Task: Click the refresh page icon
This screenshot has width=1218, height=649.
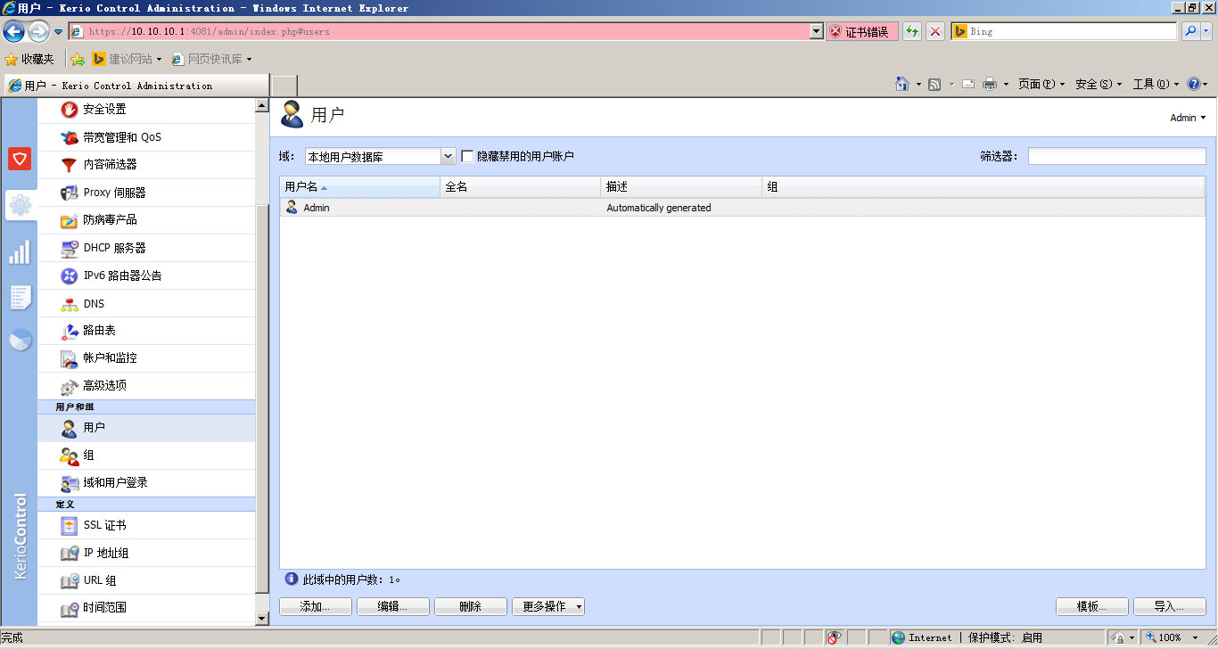Action: tap(911, 32)
